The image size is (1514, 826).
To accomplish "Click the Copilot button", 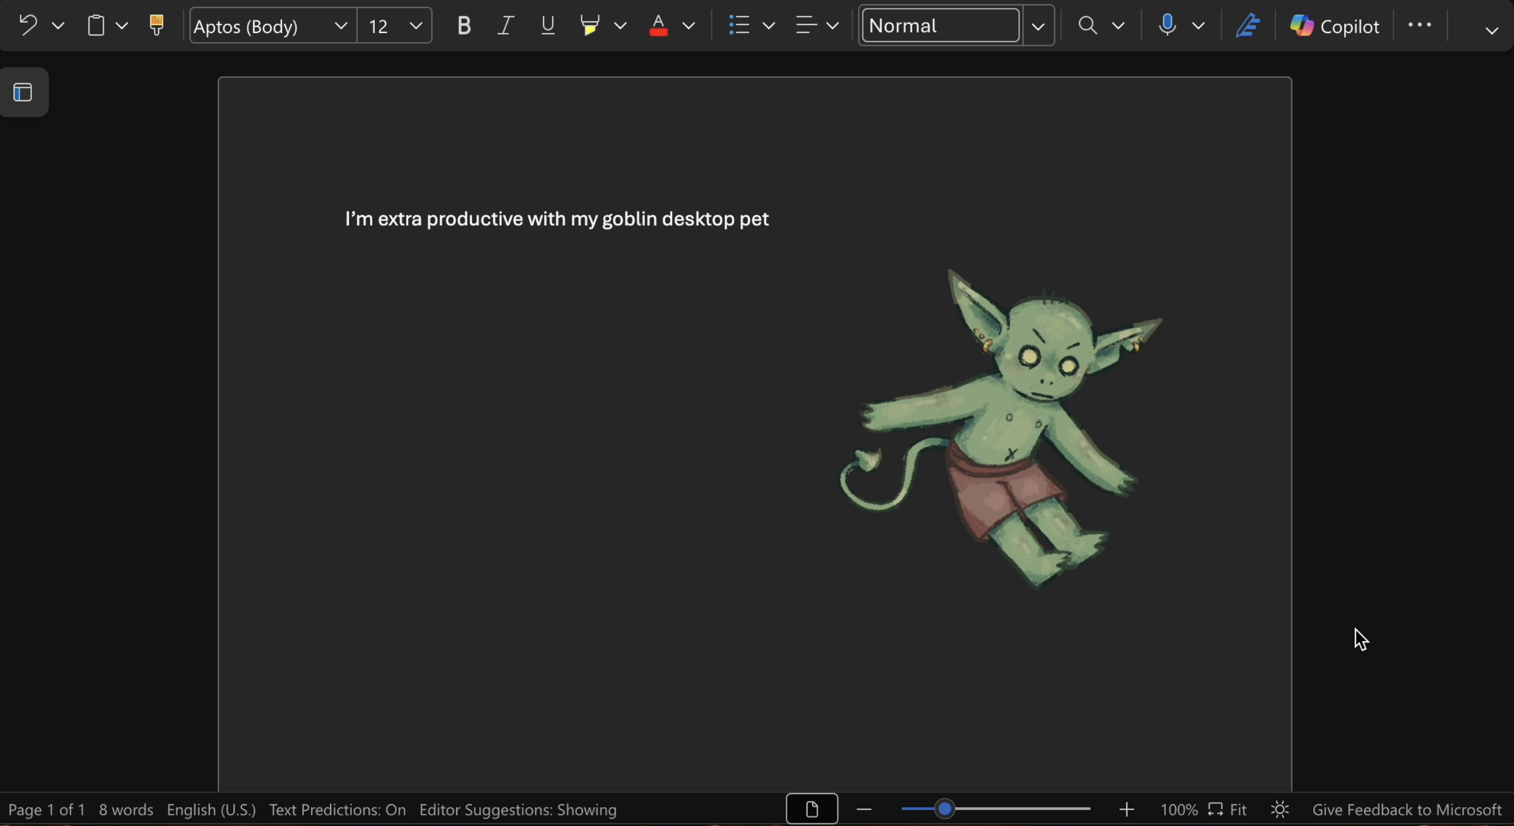I will point(1334,26).
